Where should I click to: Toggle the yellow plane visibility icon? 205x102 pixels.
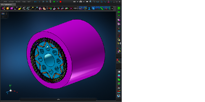[19, 8]
